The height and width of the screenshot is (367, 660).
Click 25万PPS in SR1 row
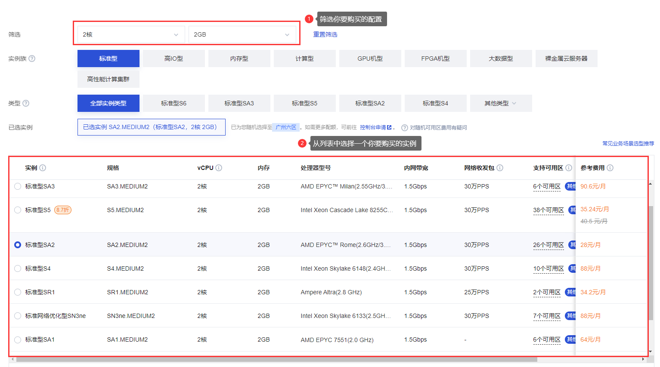tap(477, 292)
